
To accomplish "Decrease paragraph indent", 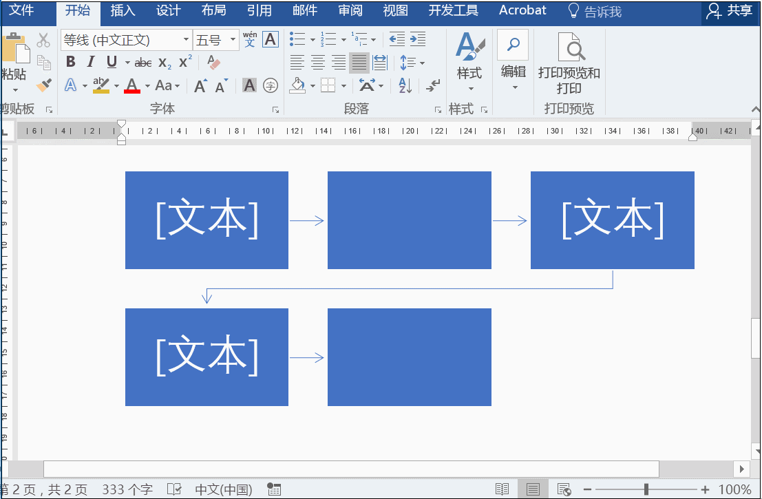I will (397, 39).
